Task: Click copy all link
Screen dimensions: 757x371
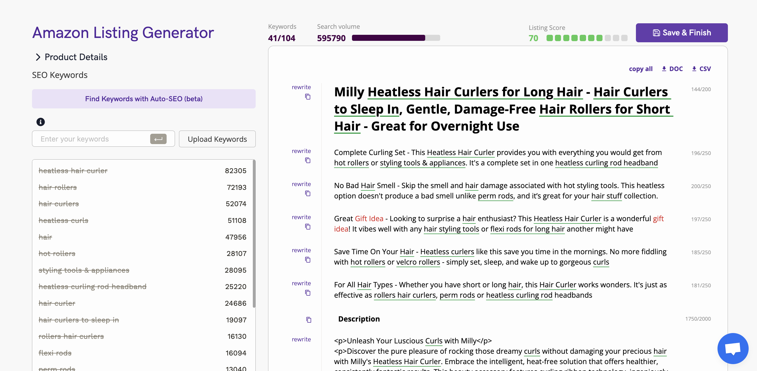Action: 640,69
